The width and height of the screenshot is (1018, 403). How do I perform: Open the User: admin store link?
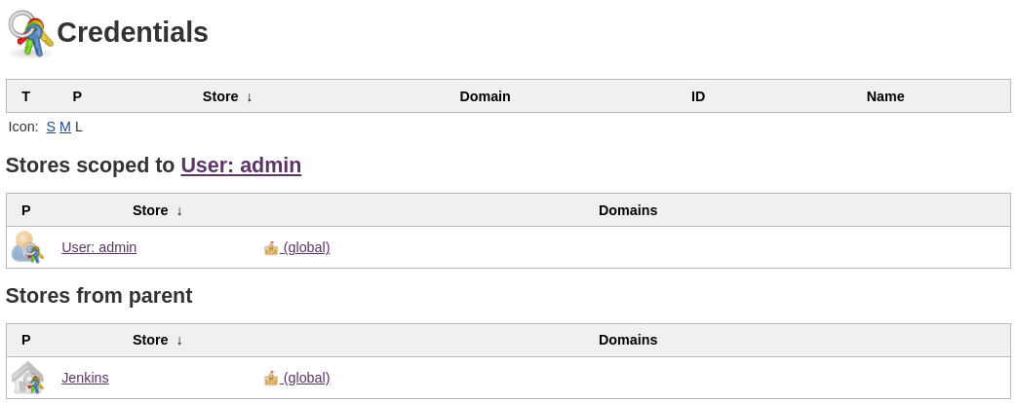tap(98, 247)
